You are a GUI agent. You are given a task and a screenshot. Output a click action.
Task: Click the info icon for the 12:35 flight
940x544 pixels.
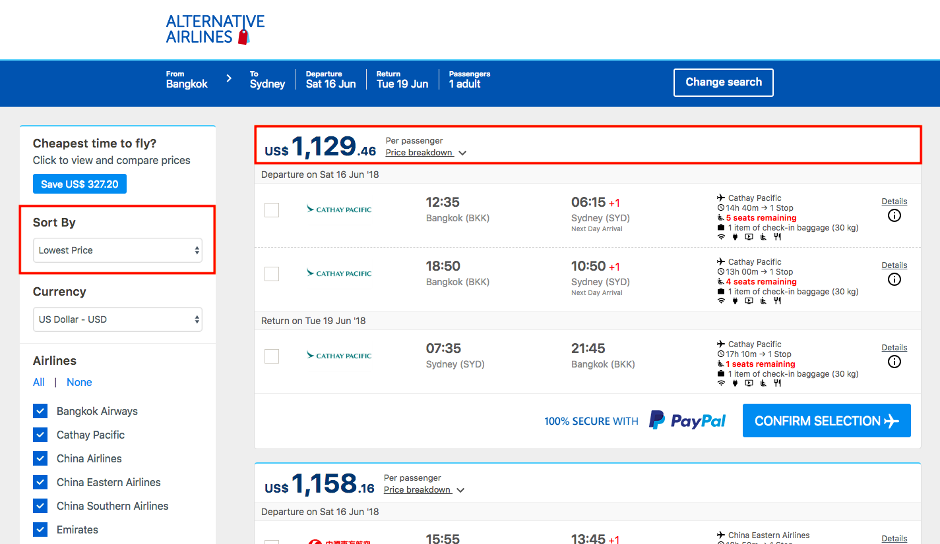(894, 215)
